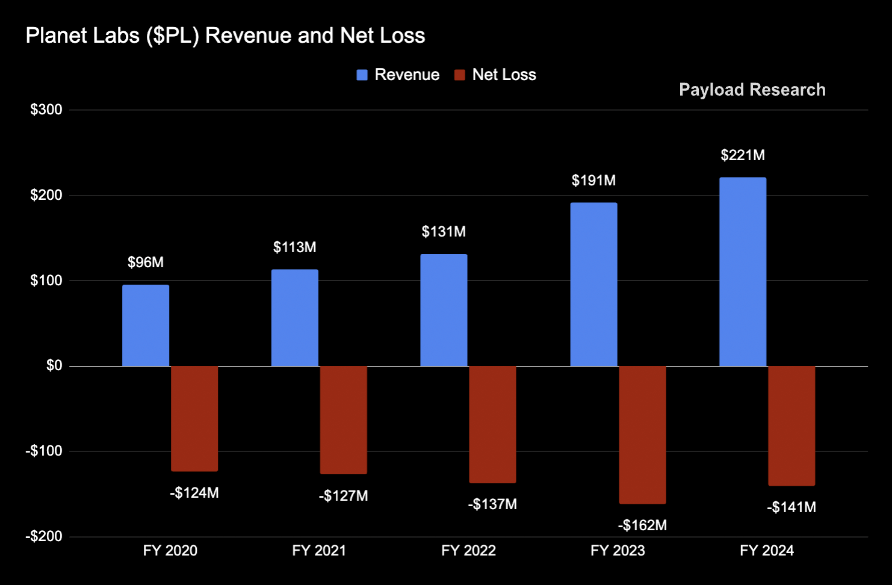
Task: Select the FY 2021 red net loss bar
Action: coord(343,419)
